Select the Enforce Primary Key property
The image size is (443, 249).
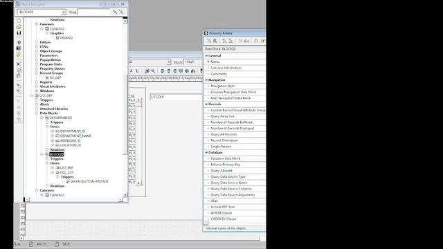click(235, 165)
